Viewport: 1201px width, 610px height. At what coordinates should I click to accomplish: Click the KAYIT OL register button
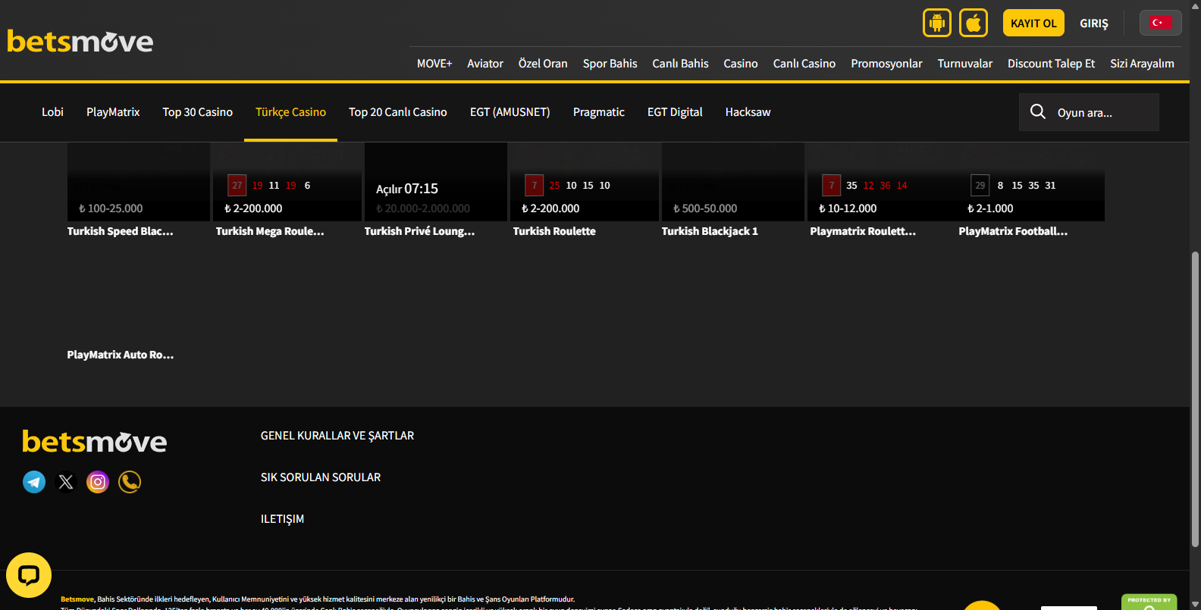tap(1033, 23)
